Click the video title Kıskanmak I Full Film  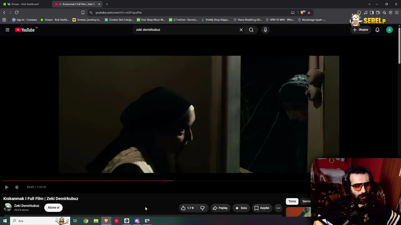(x=41, y=198)
